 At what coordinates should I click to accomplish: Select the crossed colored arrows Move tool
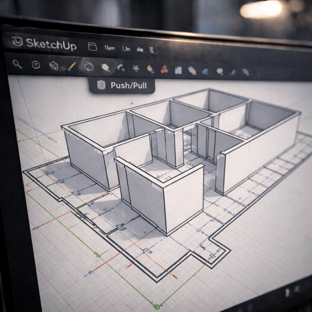[x=135, y=69]
